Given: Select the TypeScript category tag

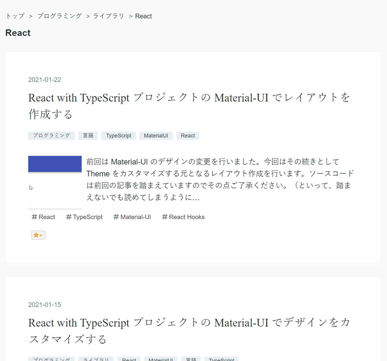Looking at the screenshot, I should point(118,135).
